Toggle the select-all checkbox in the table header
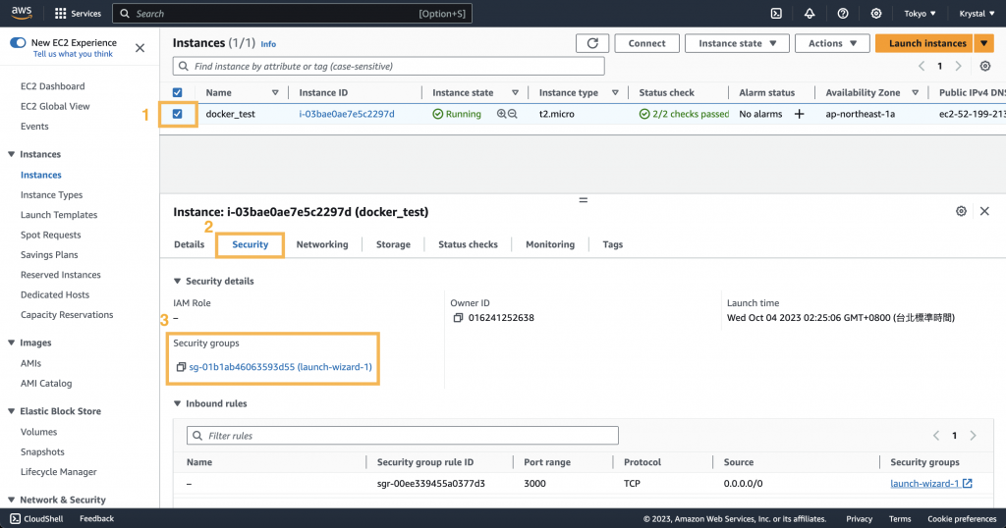 (177, 93)
